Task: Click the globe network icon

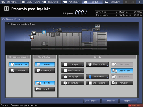Action: [126, 2]
